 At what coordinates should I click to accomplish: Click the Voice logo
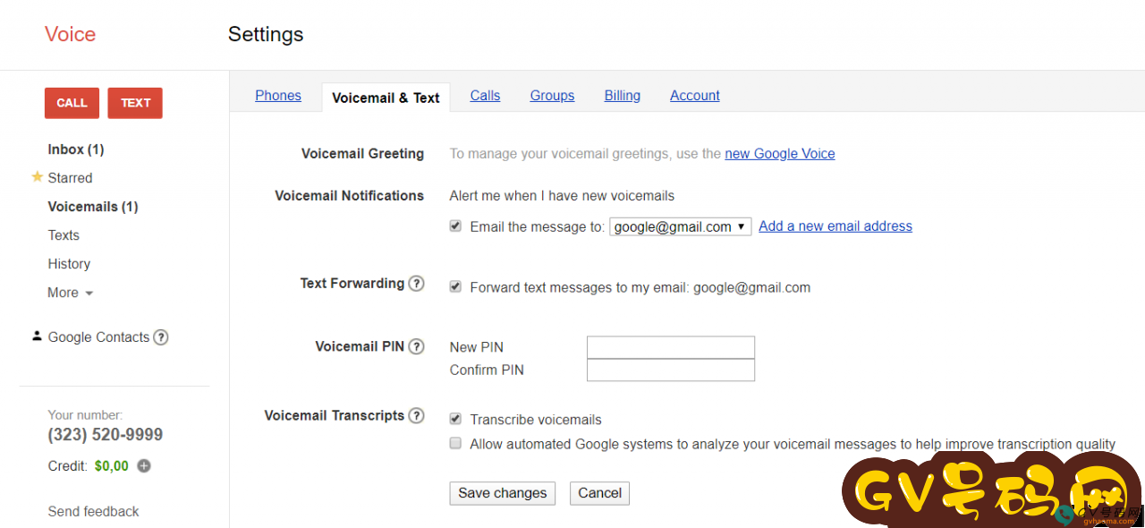tap(70, 34)
